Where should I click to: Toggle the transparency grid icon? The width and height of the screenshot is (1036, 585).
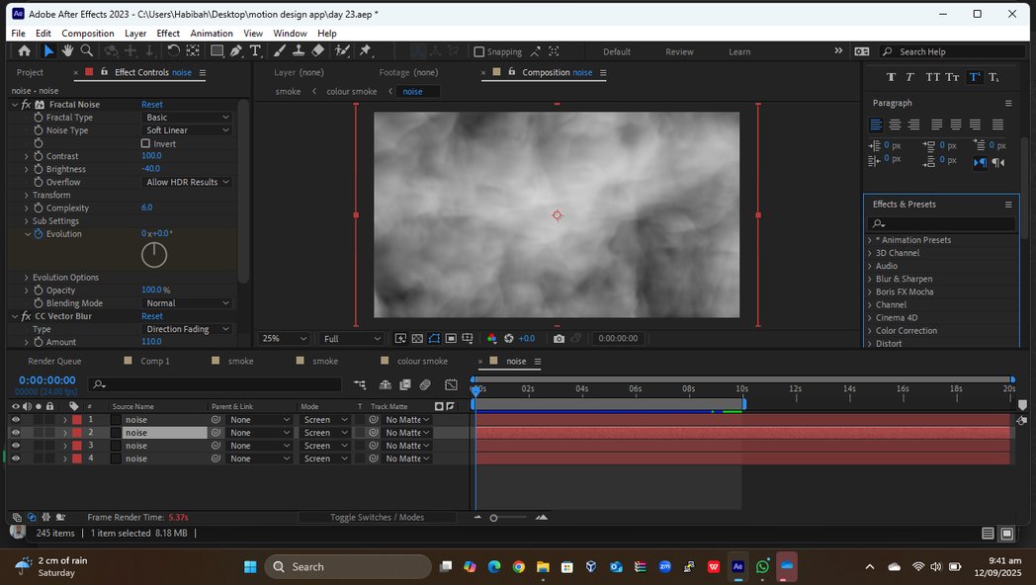pos(417,338)
